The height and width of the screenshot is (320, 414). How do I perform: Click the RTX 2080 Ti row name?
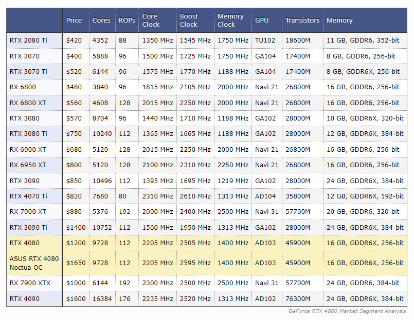28,41
